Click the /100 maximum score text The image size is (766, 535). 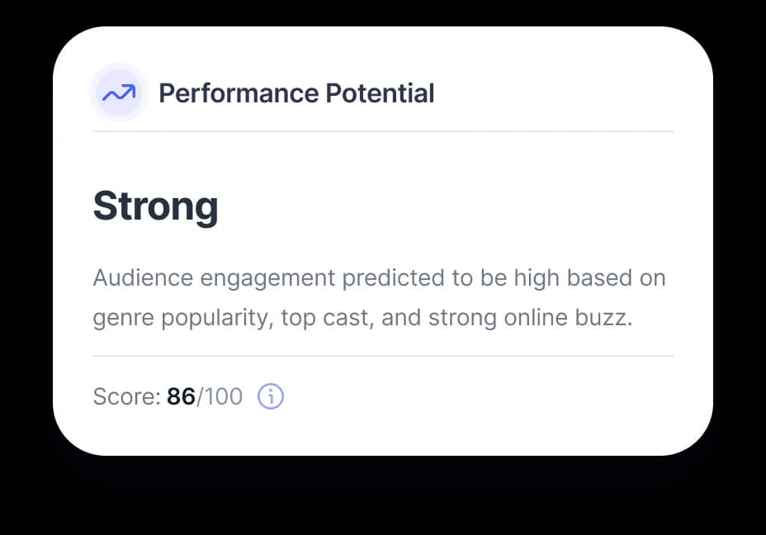point(220,396)
